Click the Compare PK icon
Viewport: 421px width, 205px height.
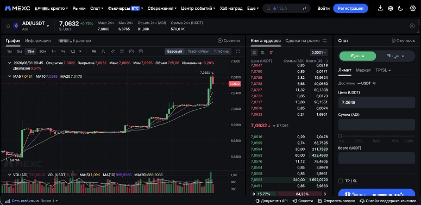(220, 41)
